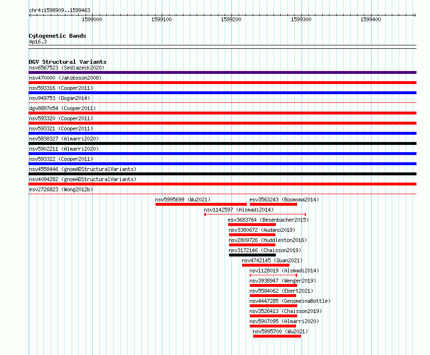Image resolution: width=430 pixels, height=355 pixels.
Task: Select nsv4558446 gnomADStructuralVariants label
Action: pos(83,169)
